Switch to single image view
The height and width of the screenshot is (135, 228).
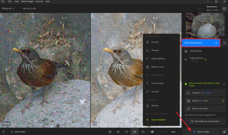(x=127, y=132)
